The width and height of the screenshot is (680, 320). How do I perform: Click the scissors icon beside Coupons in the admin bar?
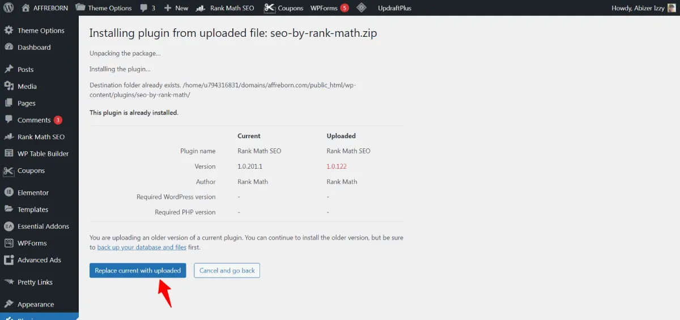point(269,8)
